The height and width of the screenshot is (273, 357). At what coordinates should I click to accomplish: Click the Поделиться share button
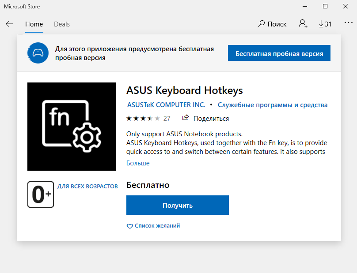[205, 119]
